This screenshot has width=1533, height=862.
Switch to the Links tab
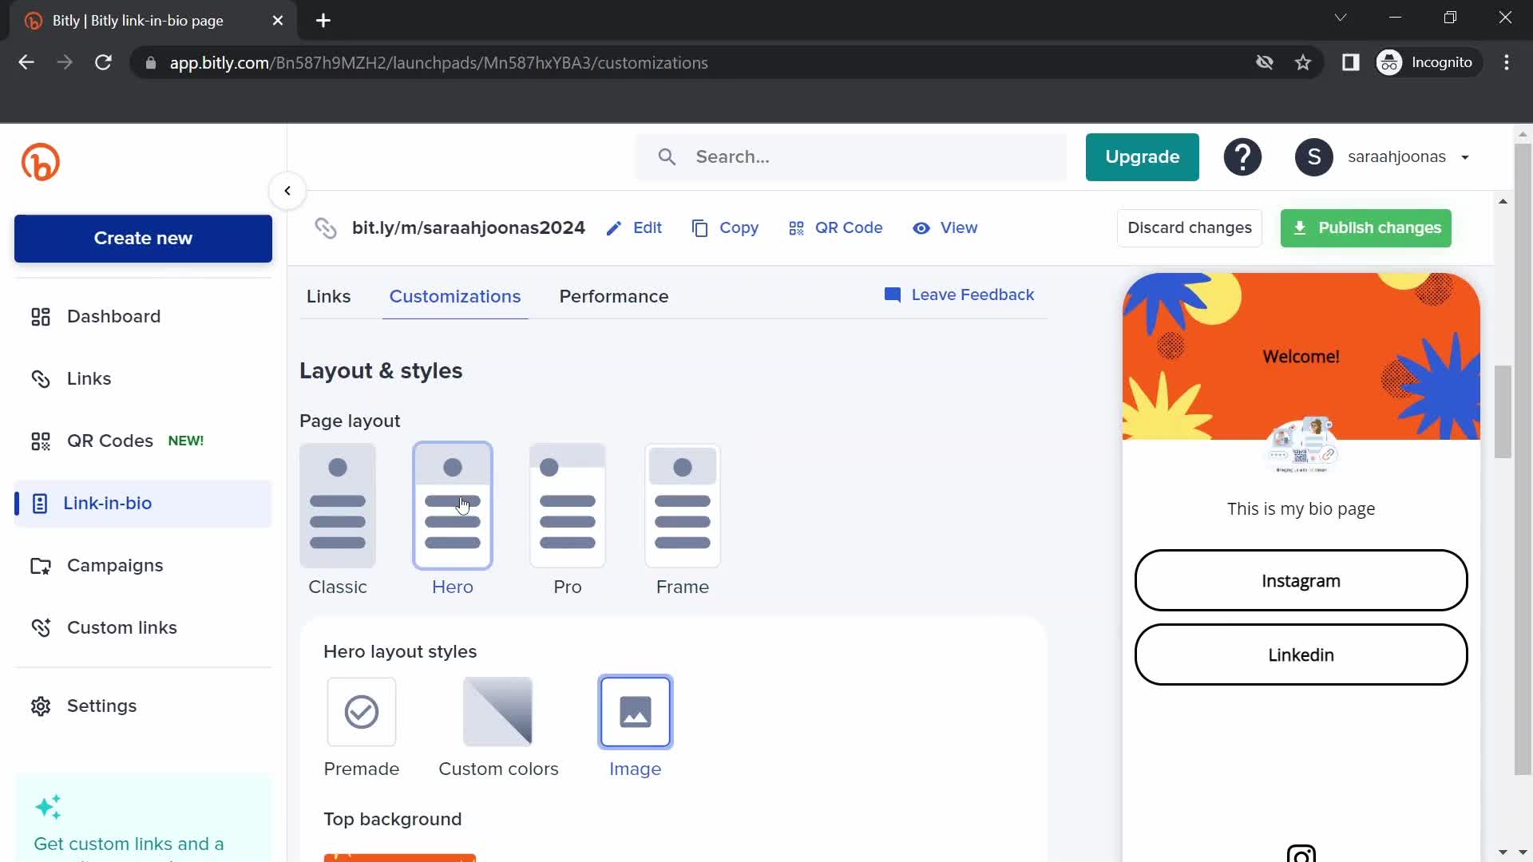tap(328, 296)
